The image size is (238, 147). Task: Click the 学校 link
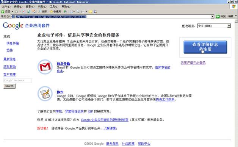click(59, 111)
